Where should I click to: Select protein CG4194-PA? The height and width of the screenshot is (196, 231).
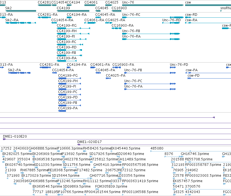pyautogui.click(x=69, y=67)
